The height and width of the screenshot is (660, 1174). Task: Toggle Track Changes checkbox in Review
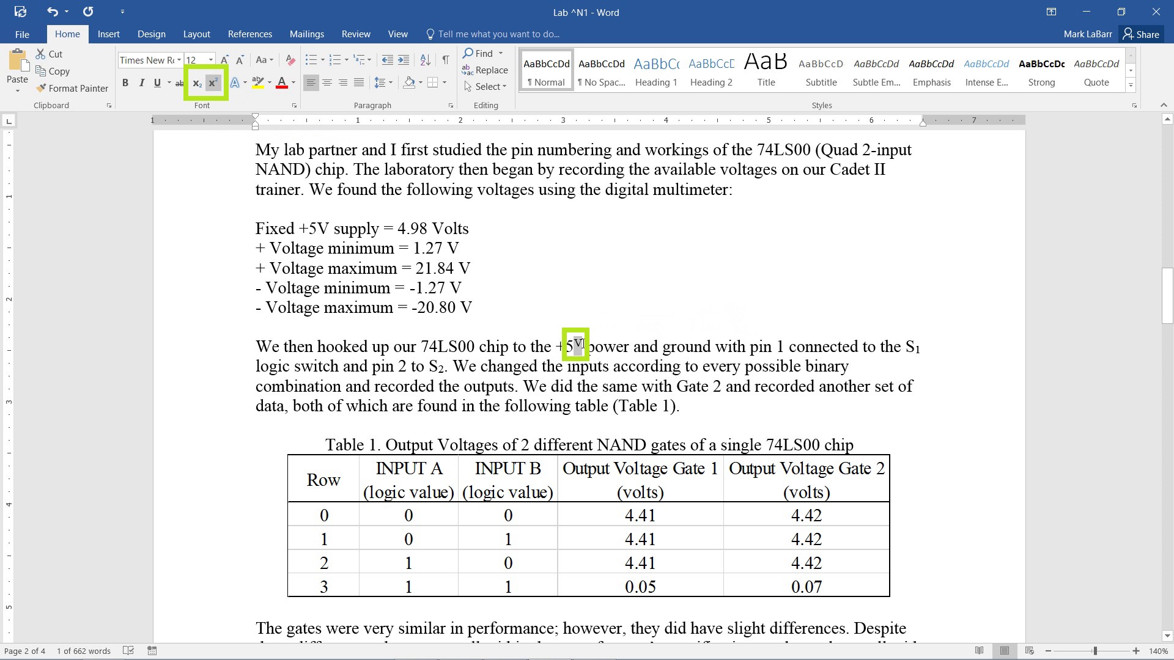pos(356,34)
